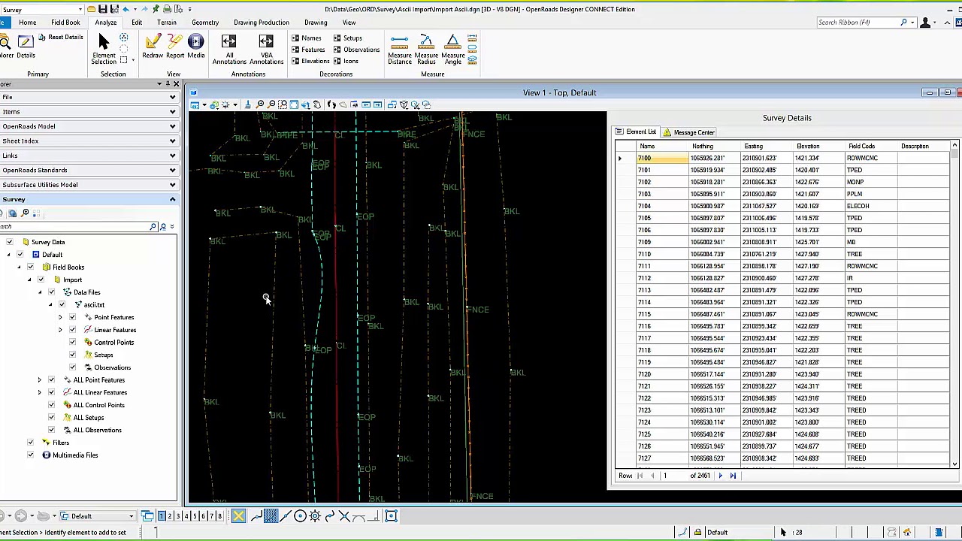
Task: Uncheck the ALL Setups checkbox
Action: [x=51, y=418]
